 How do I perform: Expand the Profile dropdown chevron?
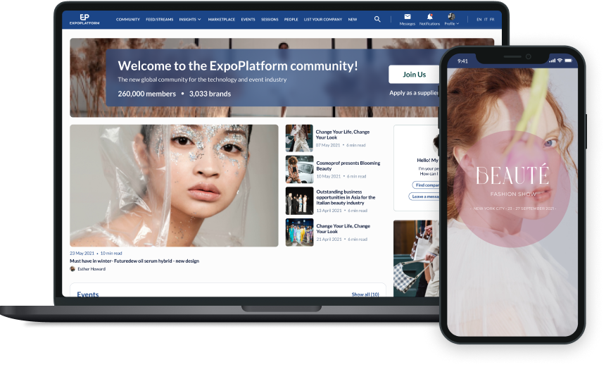457,23
